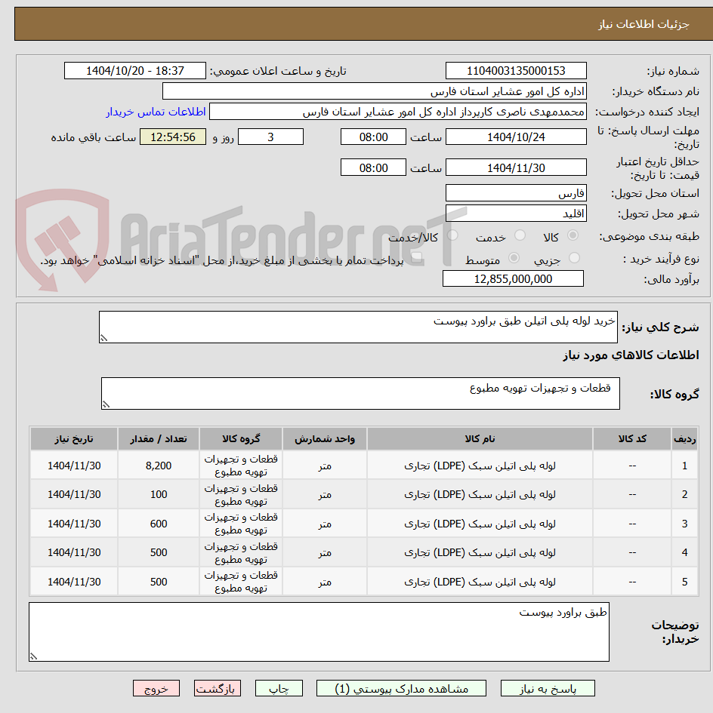Click the financial estimate field 12,855,000,000

[513, 278]
